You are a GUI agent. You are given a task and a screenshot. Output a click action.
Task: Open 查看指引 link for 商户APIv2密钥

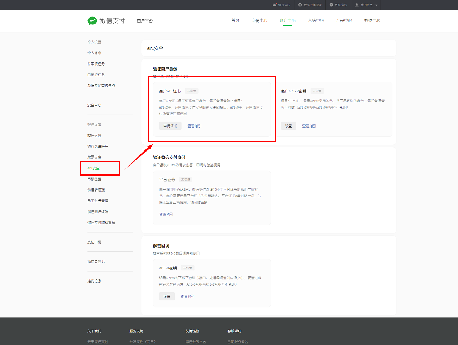309,126
